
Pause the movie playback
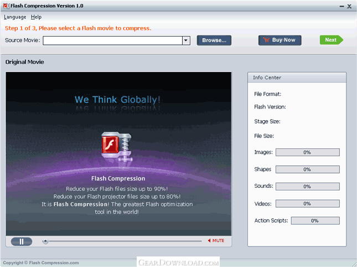[22, 242]
